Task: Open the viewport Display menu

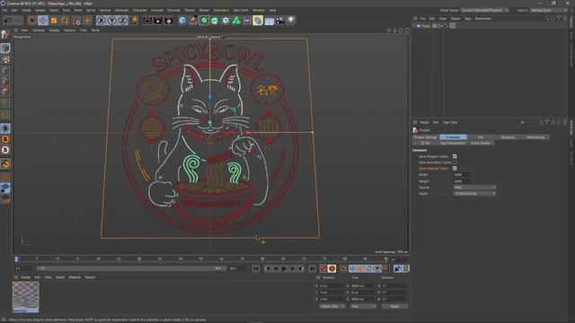Action: [54, 31]
